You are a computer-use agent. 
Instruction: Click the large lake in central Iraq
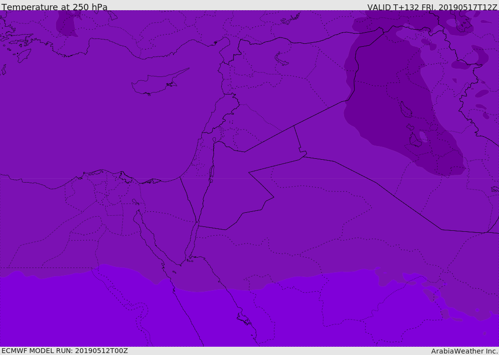[405, 110]
